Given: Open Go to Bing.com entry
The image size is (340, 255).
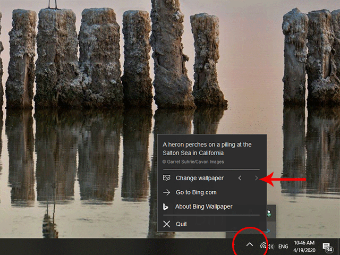Looking at the screenshot, I should 196,192.
